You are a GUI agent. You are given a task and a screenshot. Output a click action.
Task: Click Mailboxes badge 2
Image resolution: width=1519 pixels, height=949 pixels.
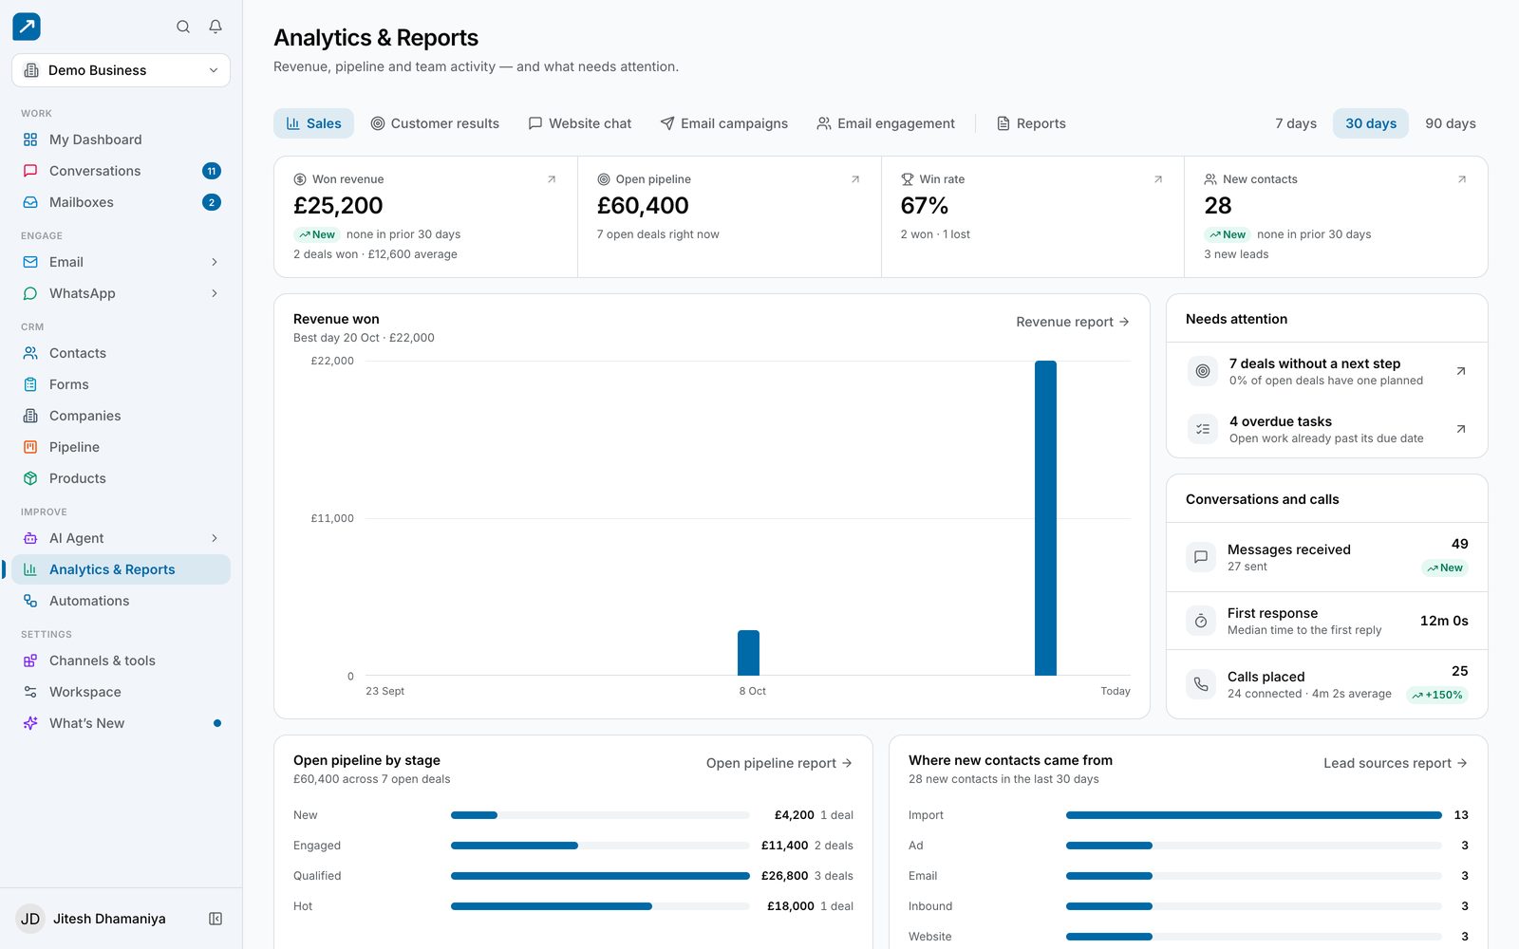tap(212, 202)
